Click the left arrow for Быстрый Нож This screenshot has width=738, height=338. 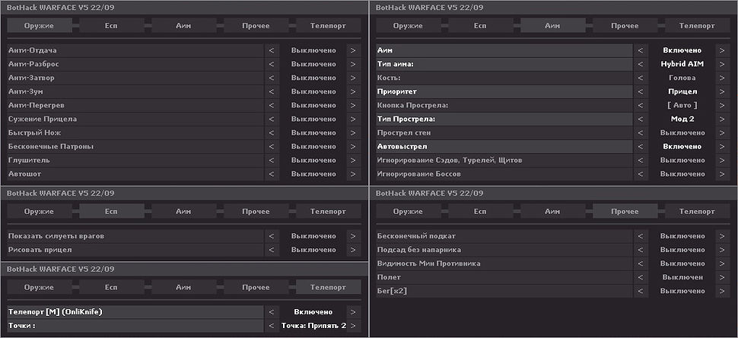click(x=272, y=132)
